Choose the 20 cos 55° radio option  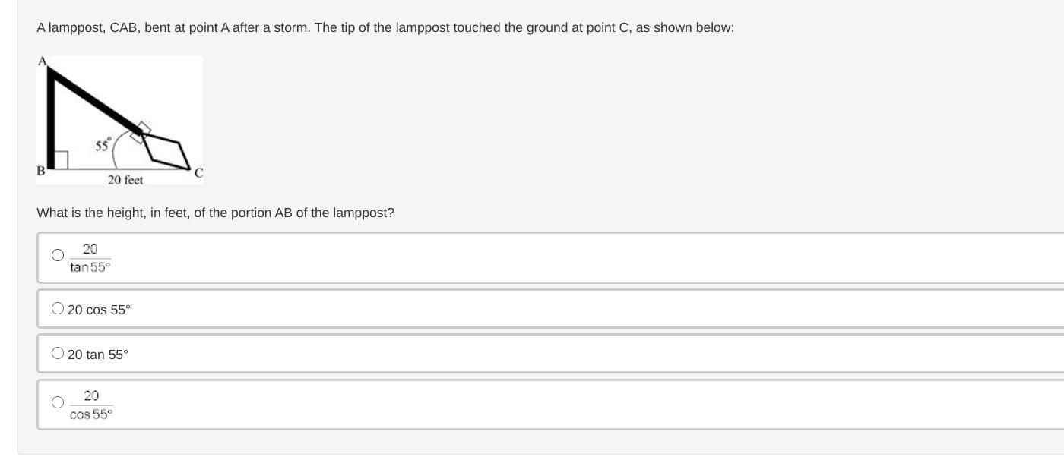coord(58,308)
